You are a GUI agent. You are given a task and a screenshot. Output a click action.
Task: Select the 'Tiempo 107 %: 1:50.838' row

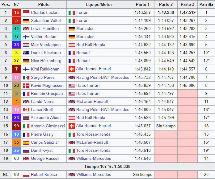[x=107, y=167]
